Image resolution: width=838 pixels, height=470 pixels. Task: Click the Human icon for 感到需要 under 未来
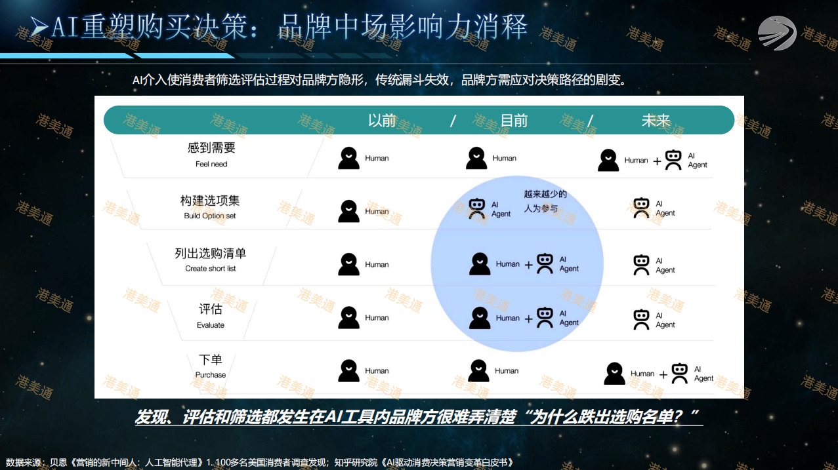tap(608, 161)
